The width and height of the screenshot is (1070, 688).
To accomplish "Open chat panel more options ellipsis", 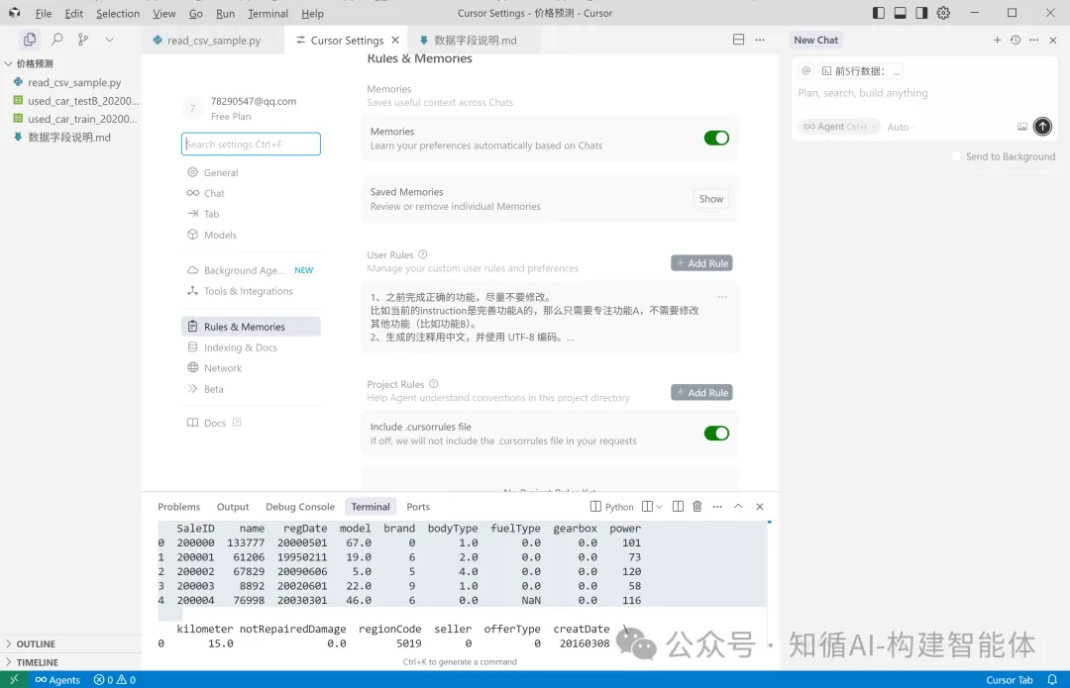I will click(x=1033, y=41).
